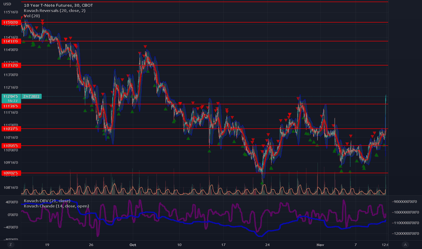Click the 108'16'0 price axis value
422x249 pixels.
[11, 187]
